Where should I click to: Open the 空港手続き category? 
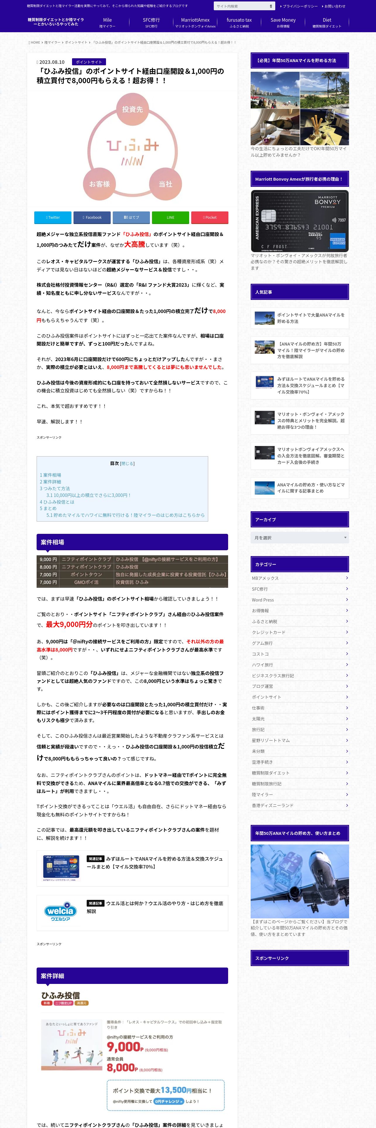[x=299, y=762]
